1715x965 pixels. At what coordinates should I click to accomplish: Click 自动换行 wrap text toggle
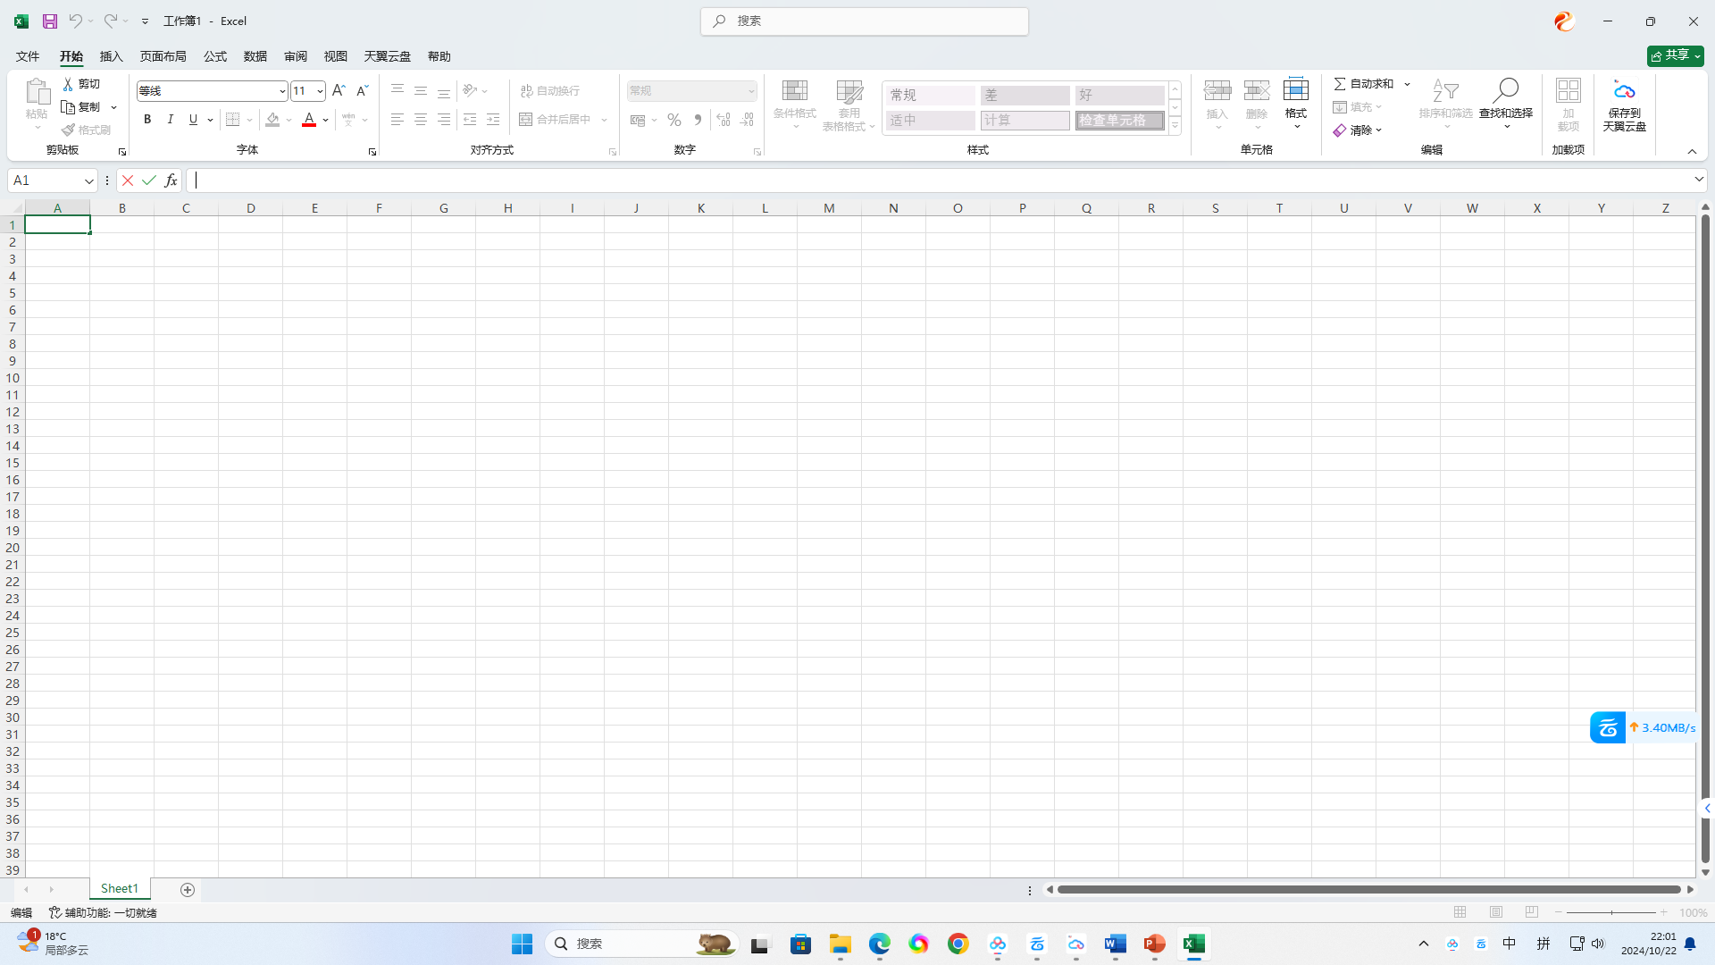549,90
